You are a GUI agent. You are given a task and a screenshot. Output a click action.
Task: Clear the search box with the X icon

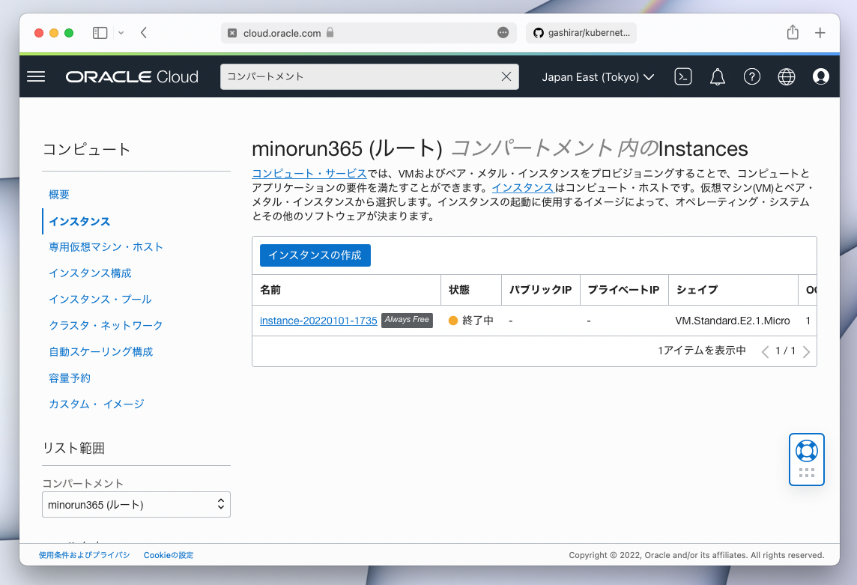click(x=506, y=76)
